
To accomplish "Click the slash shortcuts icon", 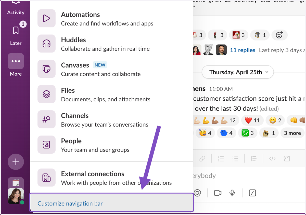I will (x=252, y=193).
